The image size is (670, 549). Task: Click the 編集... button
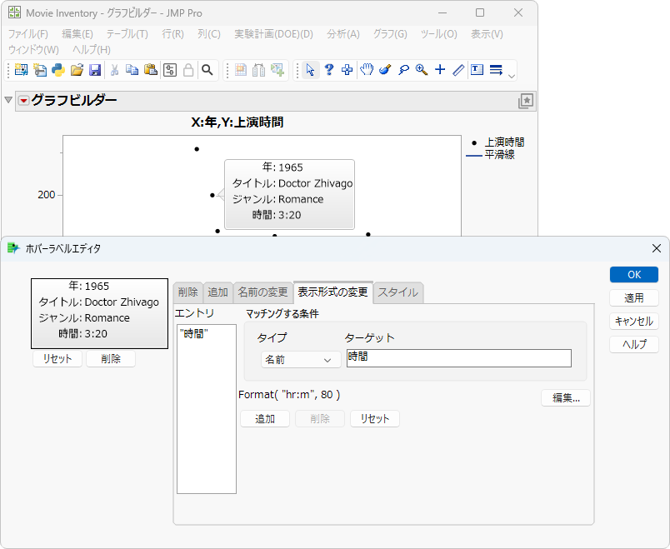[x=566, y=398]
